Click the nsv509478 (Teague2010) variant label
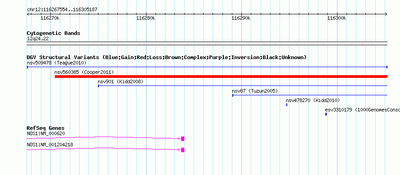This screenshot has height=175, width=400. [x=57, y=63]
